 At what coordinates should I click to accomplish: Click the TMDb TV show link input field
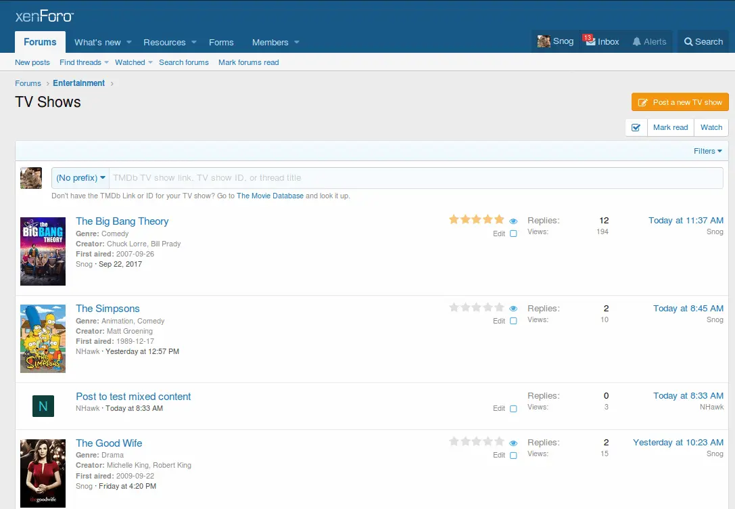[415, 178]
